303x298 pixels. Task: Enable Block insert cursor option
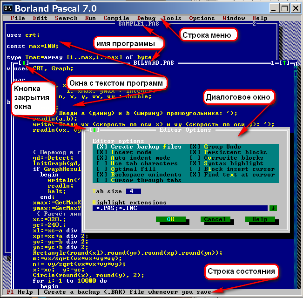coord(232,169)
